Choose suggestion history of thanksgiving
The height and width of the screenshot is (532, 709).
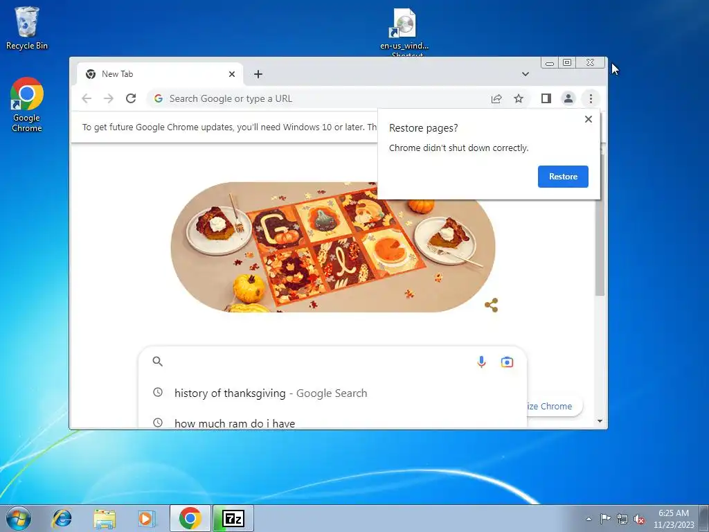coord(332,393)
